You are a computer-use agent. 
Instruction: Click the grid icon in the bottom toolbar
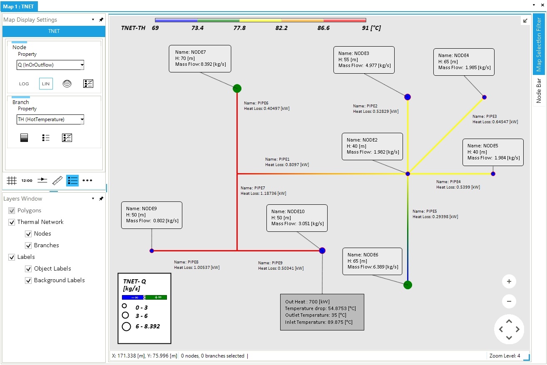(x=12, y=180)
